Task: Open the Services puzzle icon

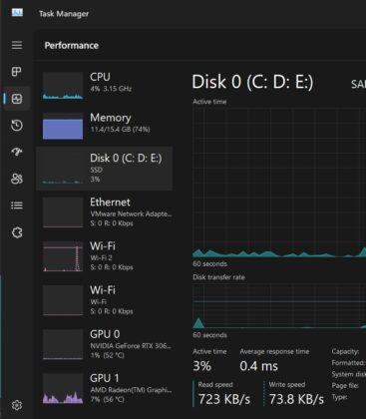Action: (17, 232)
